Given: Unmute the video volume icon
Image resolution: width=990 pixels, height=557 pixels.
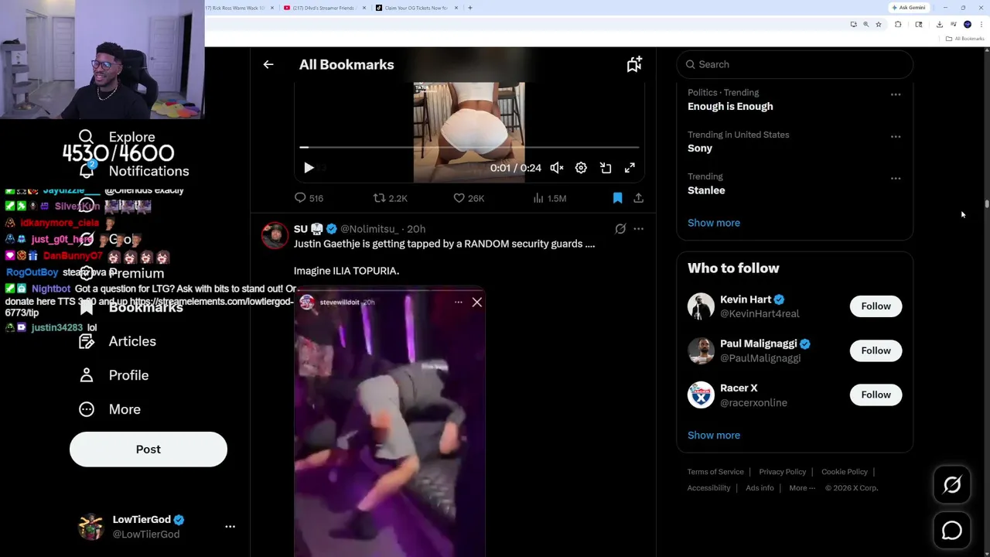Looking at the screenshot, I should (557, 168).
